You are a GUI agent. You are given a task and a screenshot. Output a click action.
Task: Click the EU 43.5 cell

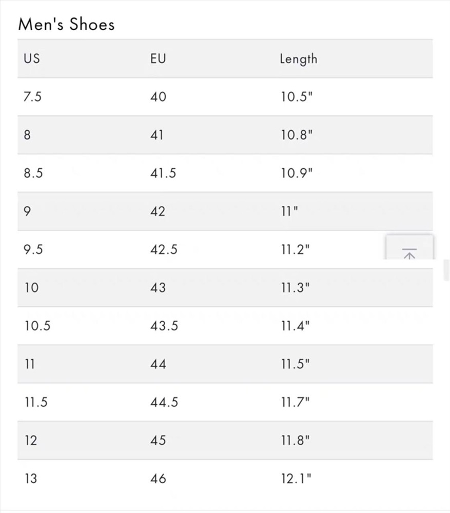(x=164, y=326)
